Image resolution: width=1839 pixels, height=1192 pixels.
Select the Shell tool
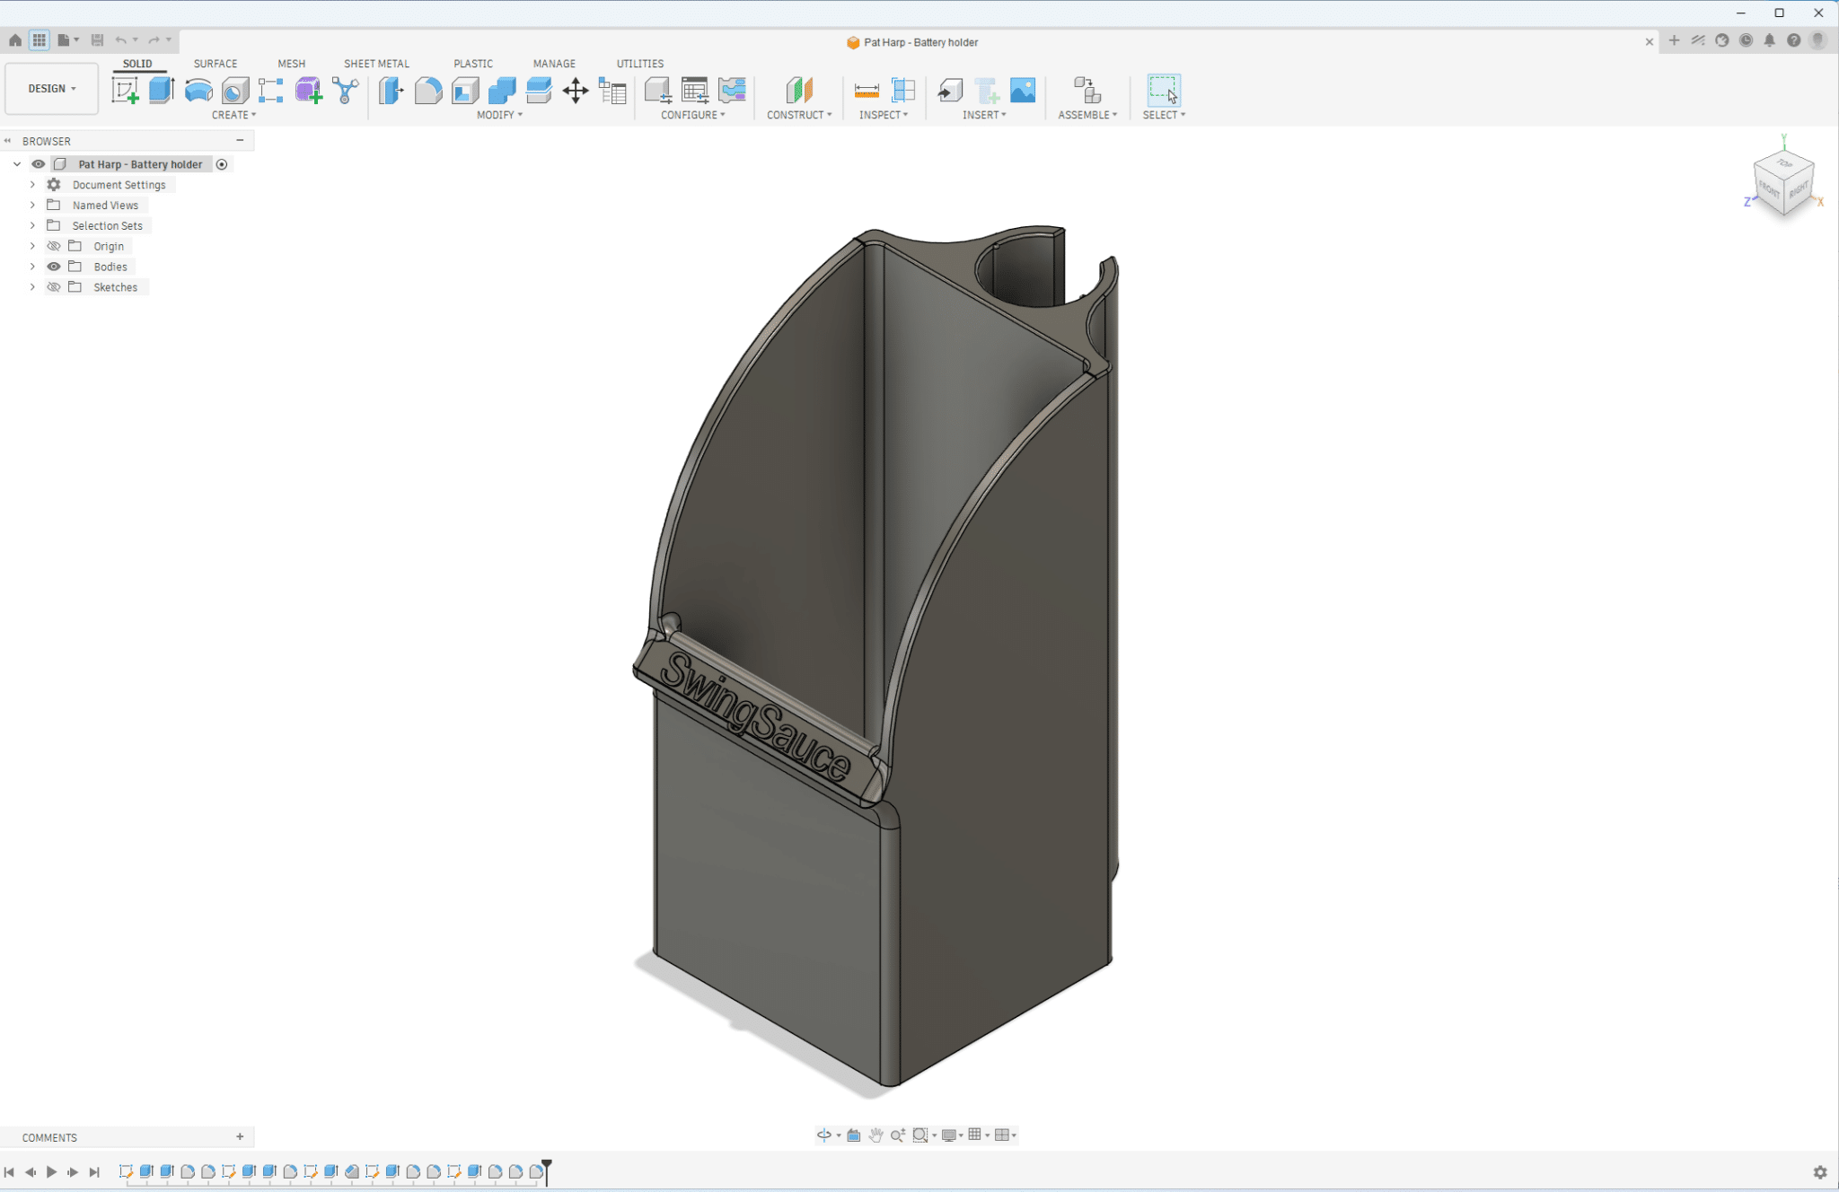[x=465, y=90]
